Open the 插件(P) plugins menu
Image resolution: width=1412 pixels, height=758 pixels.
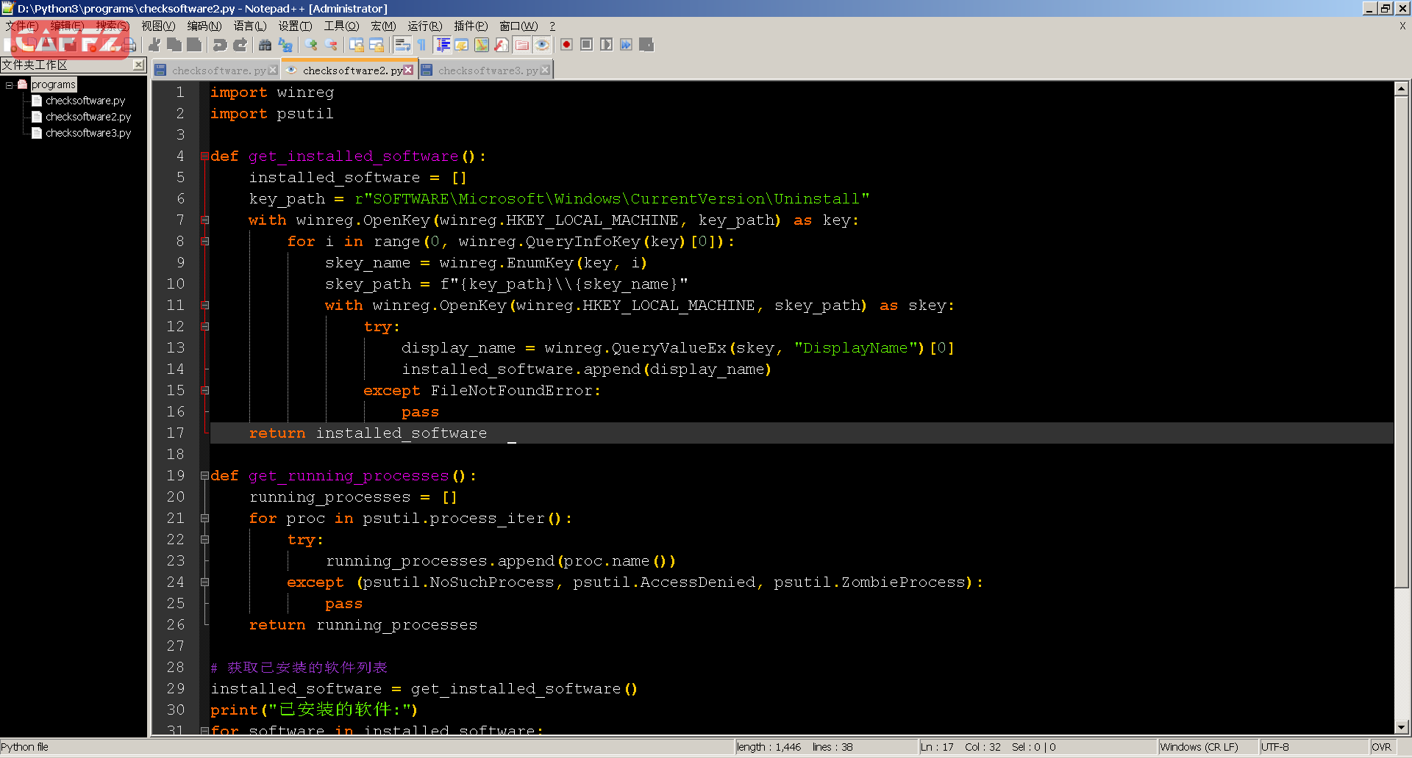(x=471, y=26)
